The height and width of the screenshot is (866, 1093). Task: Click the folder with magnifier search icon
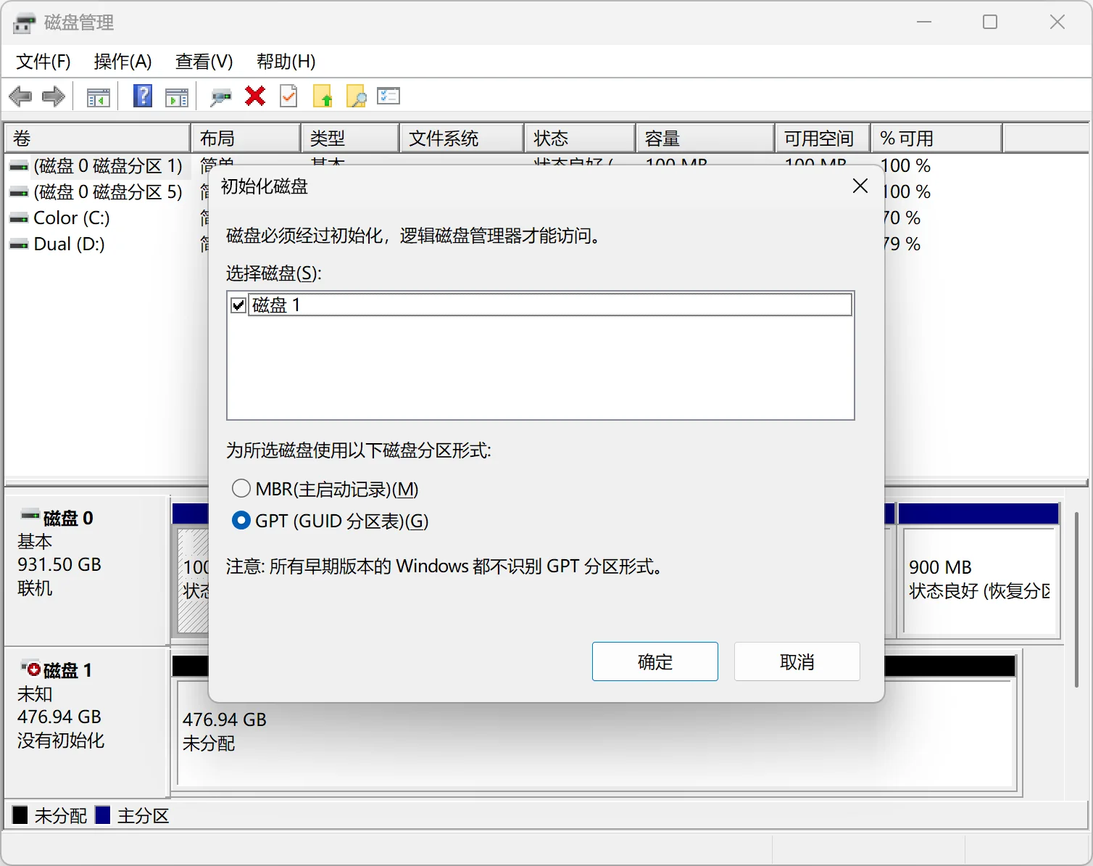click(x=357, y=96)
